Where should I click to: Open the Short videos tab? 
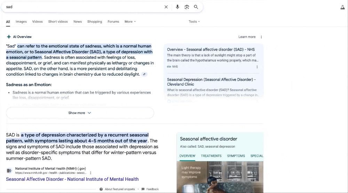click(x=58, y=22)
